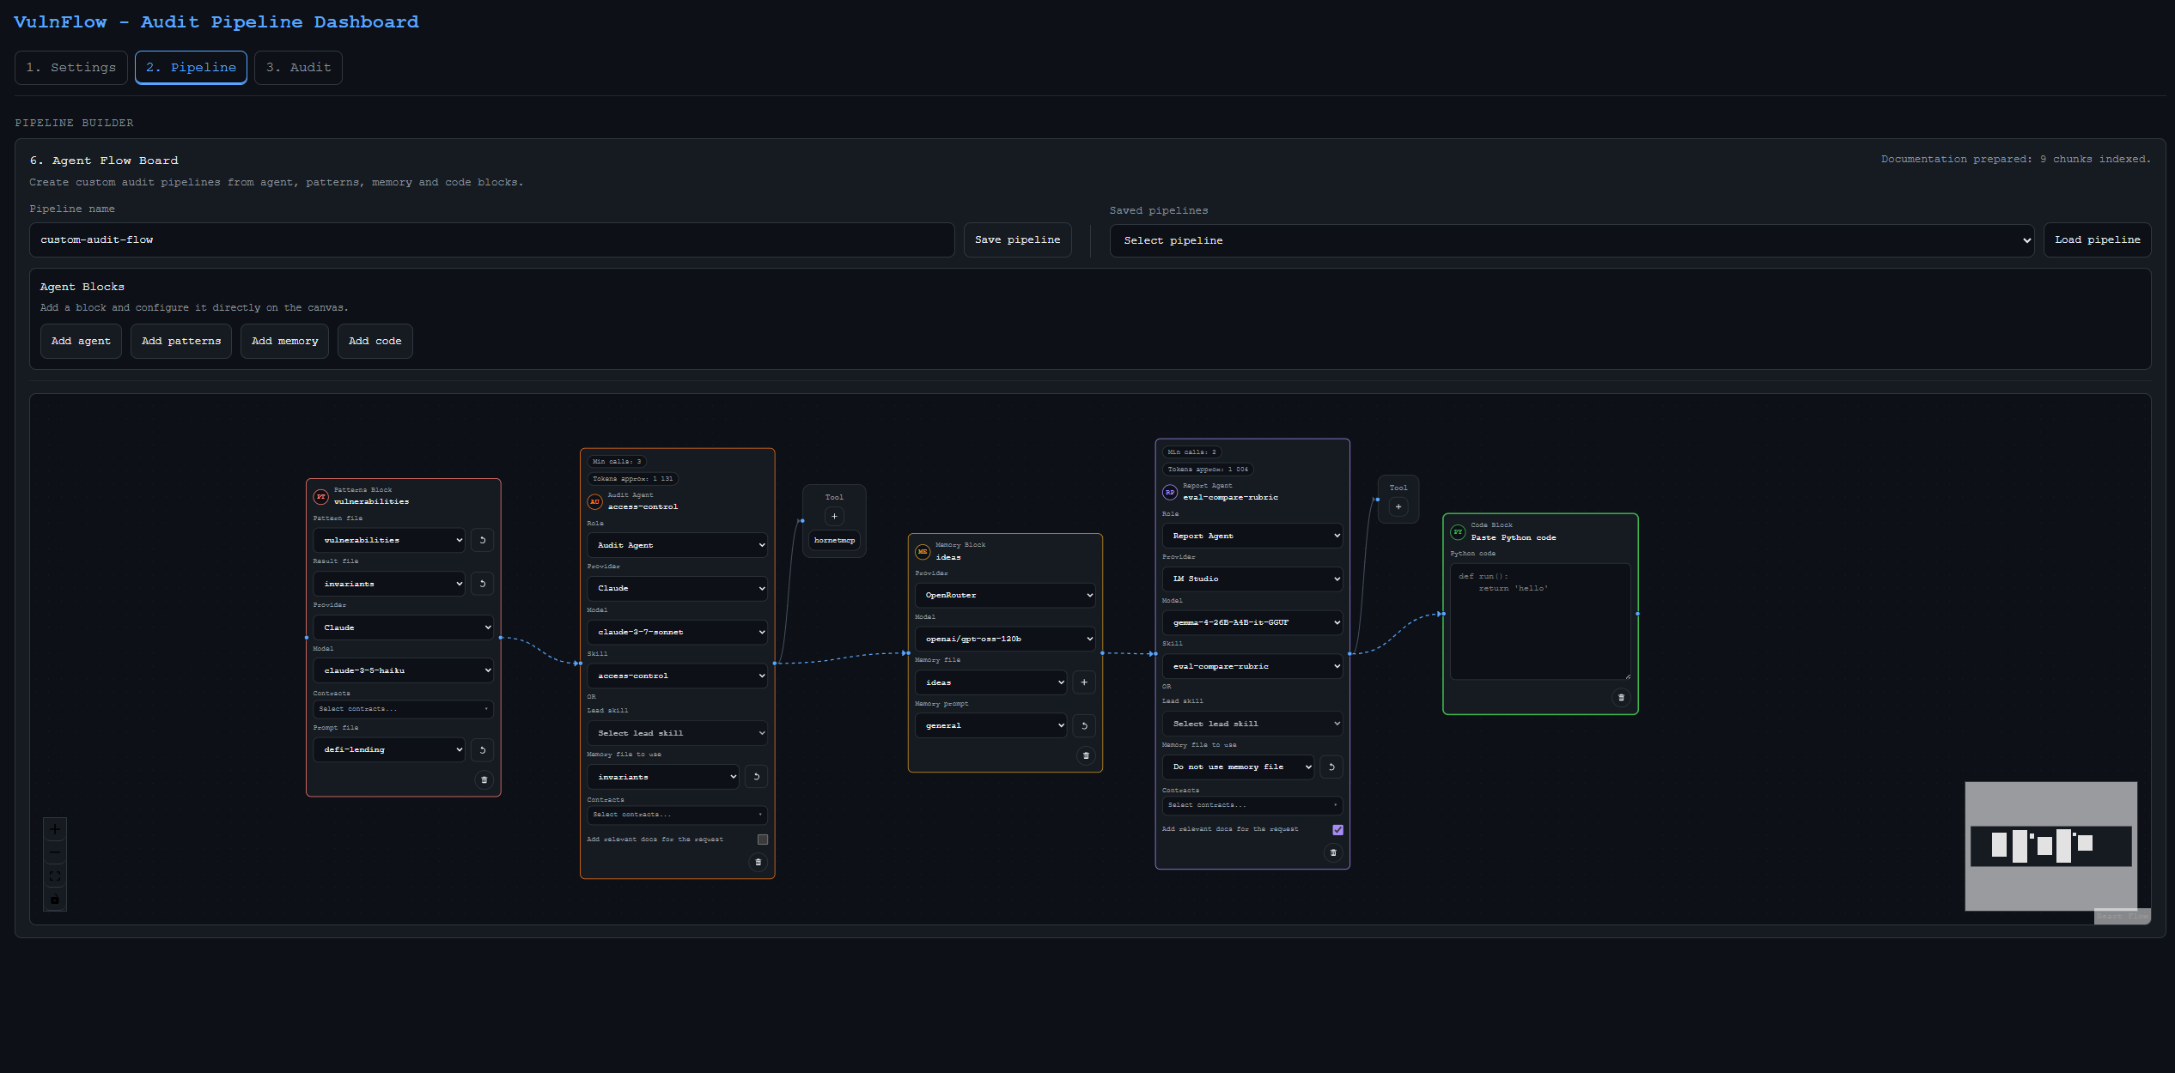Click the AU badge of Audit Agent
The width and height of the screenshot is (2175, 1073).
[x=594, y=501]
